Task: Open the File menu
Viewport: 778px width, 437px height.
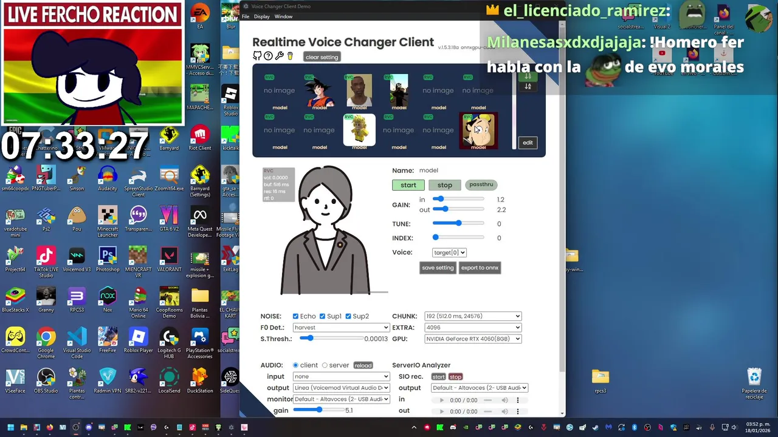Action: click(x=246, y=16)
